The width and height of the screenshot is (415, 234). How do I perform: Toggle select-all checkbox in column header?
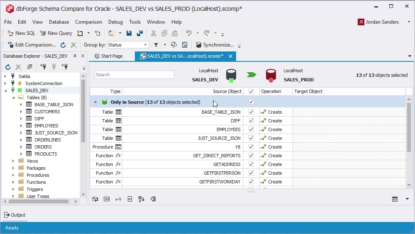[x=251, y=91]
